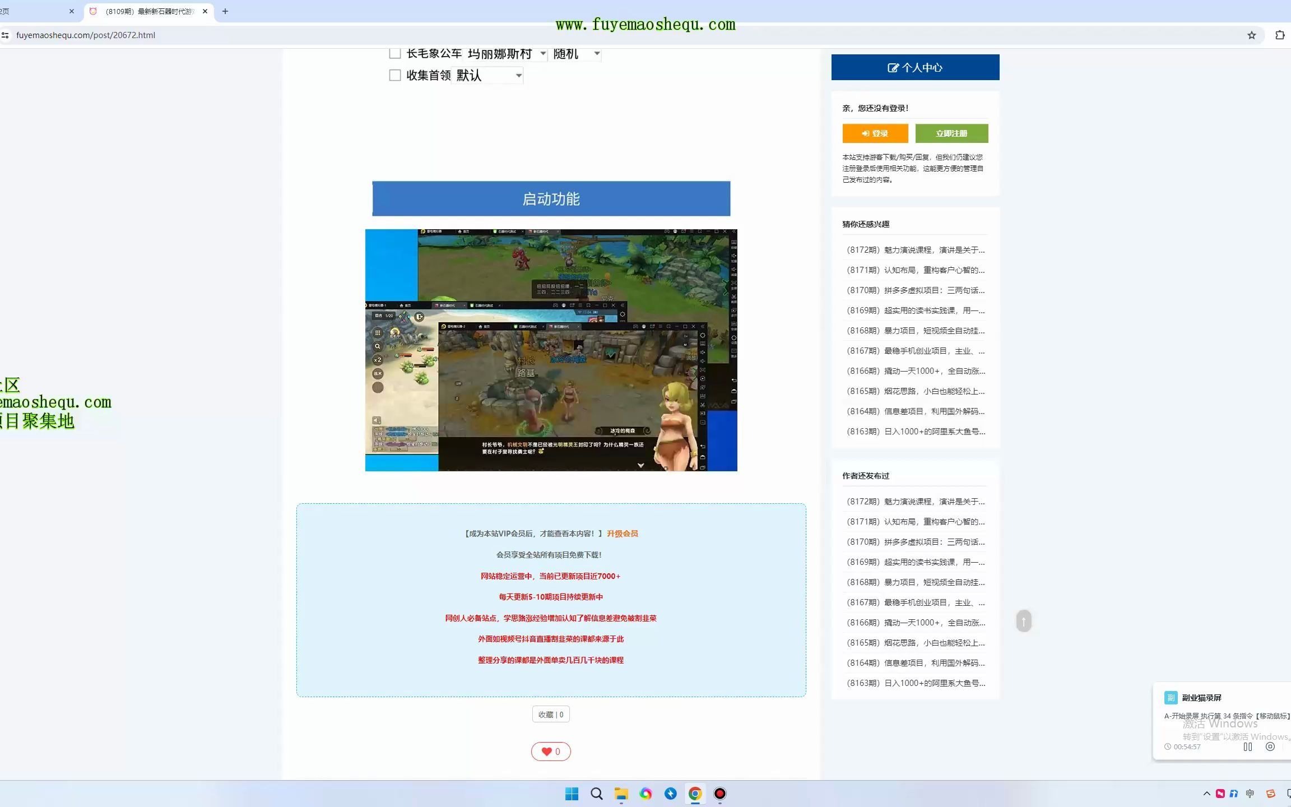Image resolution: width=1291 pixels, height=807 pixels.
Task: Open the 个人中心 panel button
Action: tap(915, 67)
